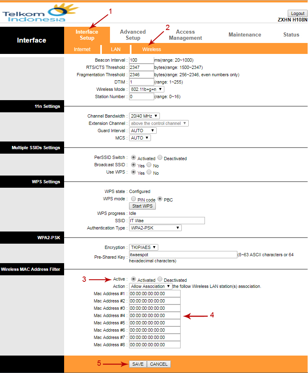Choose No for Broadcast SSID
This screenshot has height=373, width=308.
[x=149, y=165]
